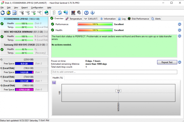
Task: Click the refresh disk status toolbar icon
Action: (x=3, y=13)
